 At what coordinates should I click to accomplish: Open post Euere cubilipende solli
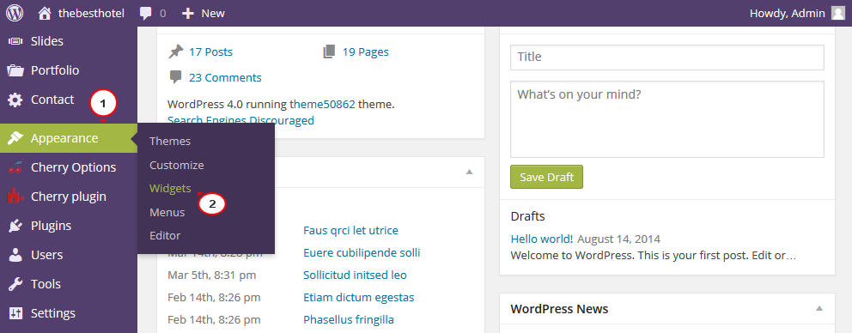click(x=362, y=252)
